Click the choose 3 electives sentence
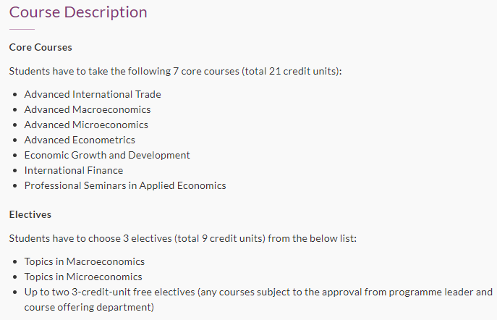 tap(183, 238)
